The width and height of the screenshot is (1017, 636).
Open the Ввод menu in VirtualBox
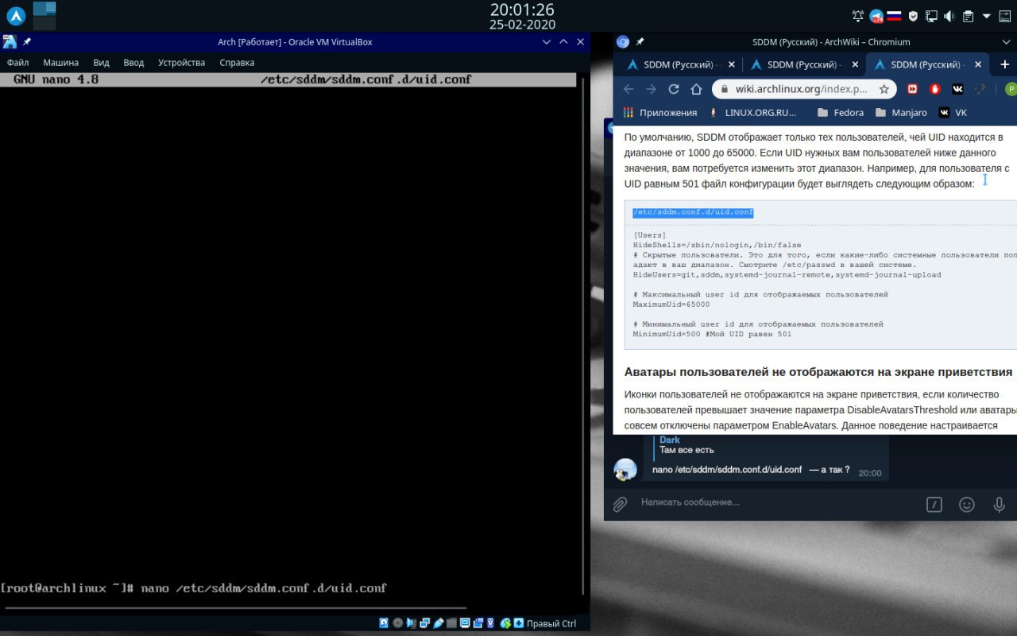(133, 62)
